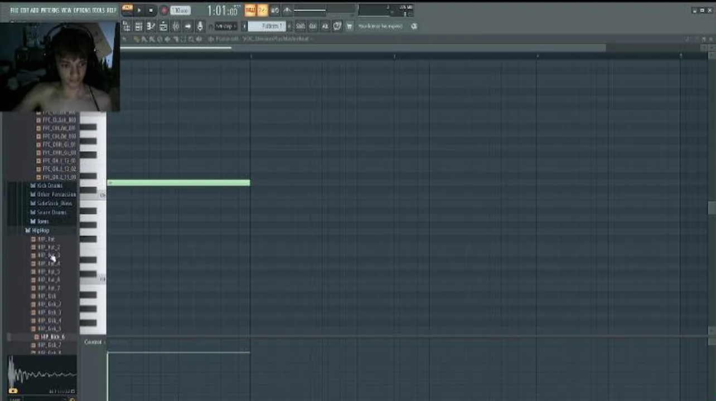Image resolution: width=716 pixels, height=401 pixels.
Task: Expand the Snare Drums folder
Action: pos(48,212)
